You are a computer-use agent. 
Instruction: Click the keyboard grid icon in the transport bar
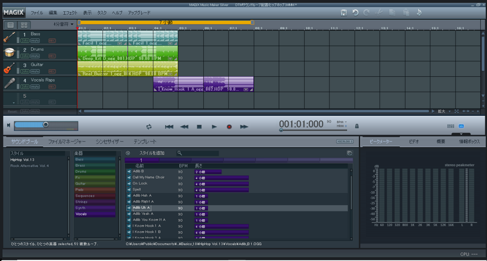(x=451, y=126)
